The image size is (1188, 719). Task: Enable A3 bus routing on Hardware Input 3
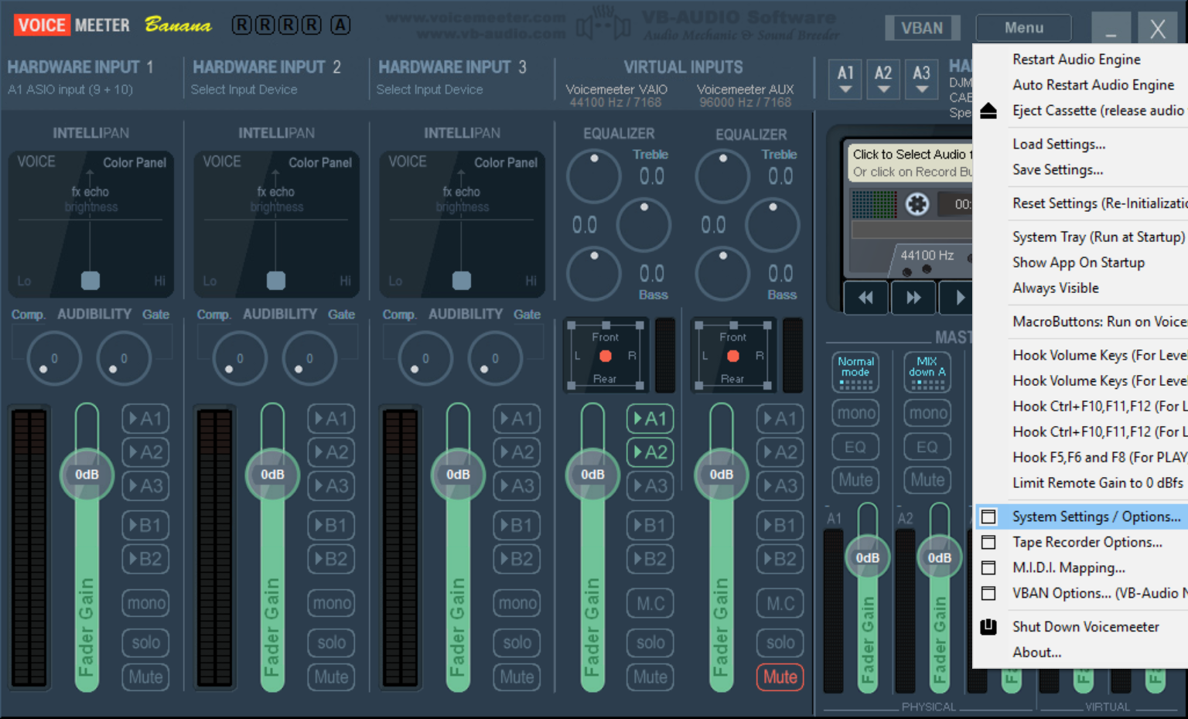tap(517, 486)
